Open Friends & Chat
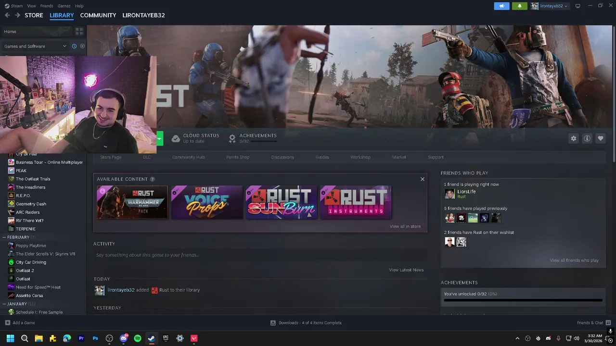The height and width of the screenshot is (346, 616). 594,323
